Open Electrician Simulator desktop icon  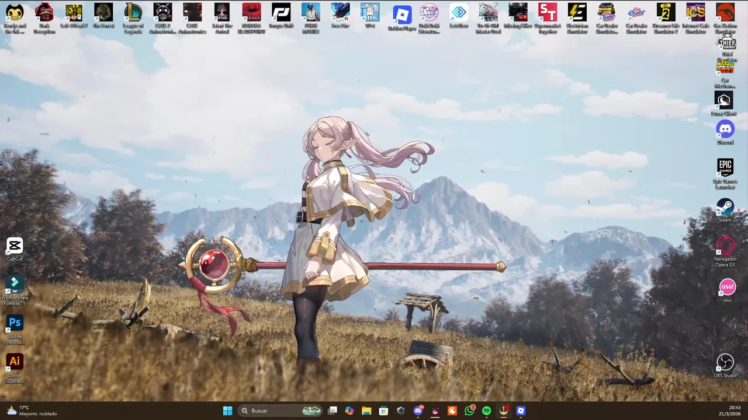(577, 19)
